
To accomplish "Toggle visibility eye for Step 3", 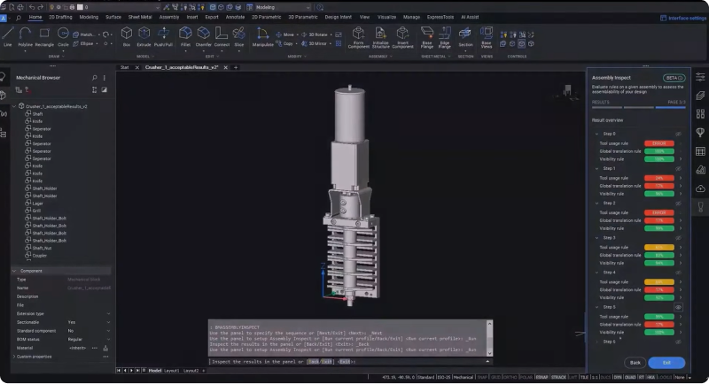I will coord(678,238).
